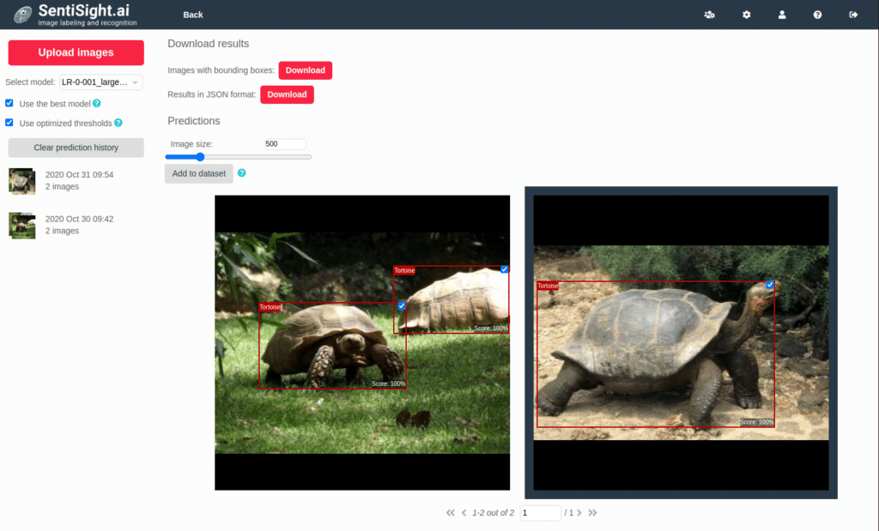Screen dimensions: 879x531
Task: Click the Back menu item
Action: (192, 15)
